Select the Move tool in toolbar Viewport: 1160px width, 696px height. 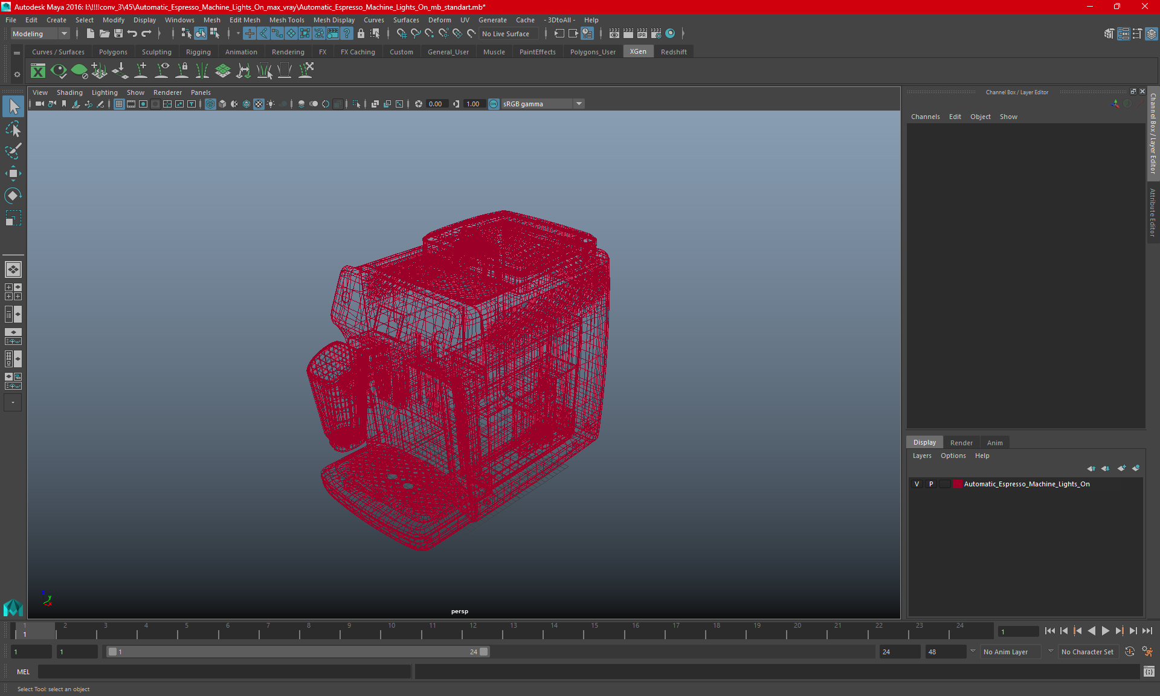coord(13,172)
